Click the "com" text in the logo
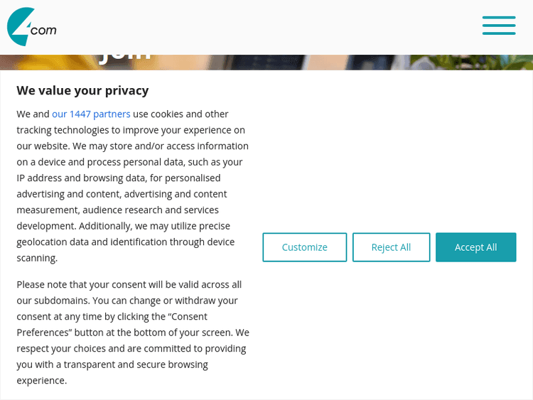 pyautogui.click(x=44, y=30)
